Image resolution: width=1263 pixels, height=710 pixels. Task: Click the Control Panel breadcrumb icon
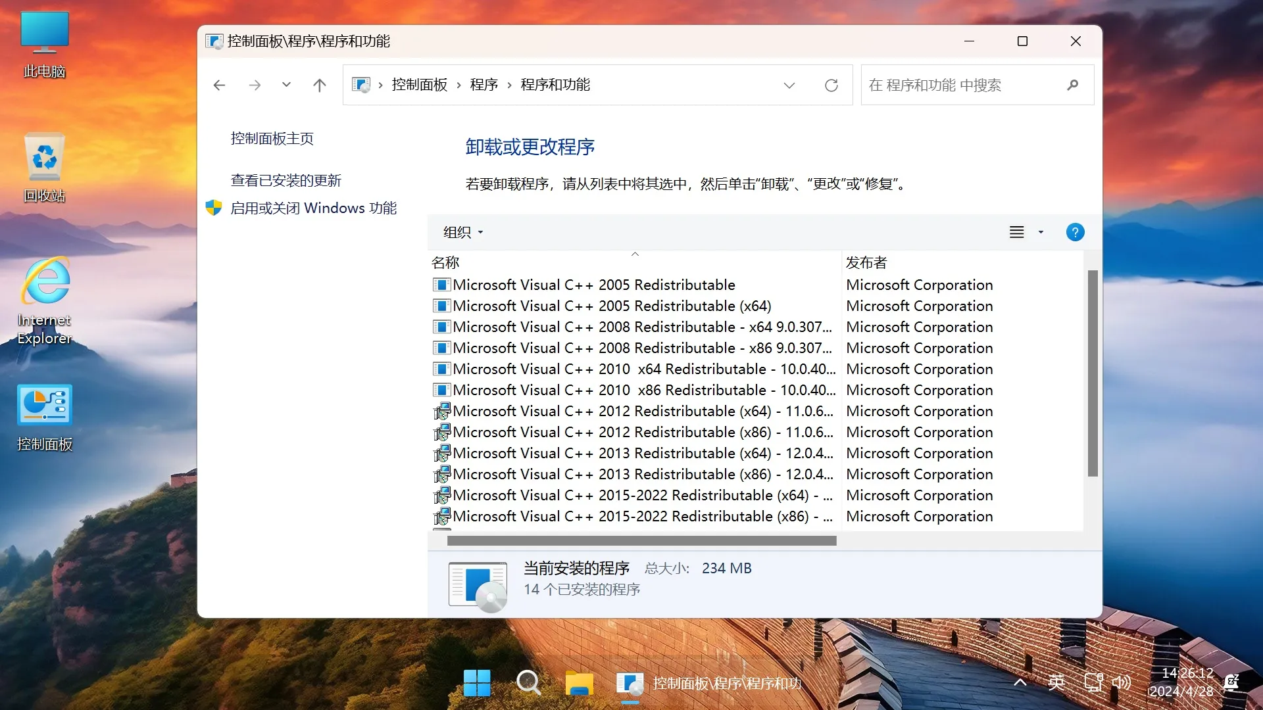tap(362, 84)
